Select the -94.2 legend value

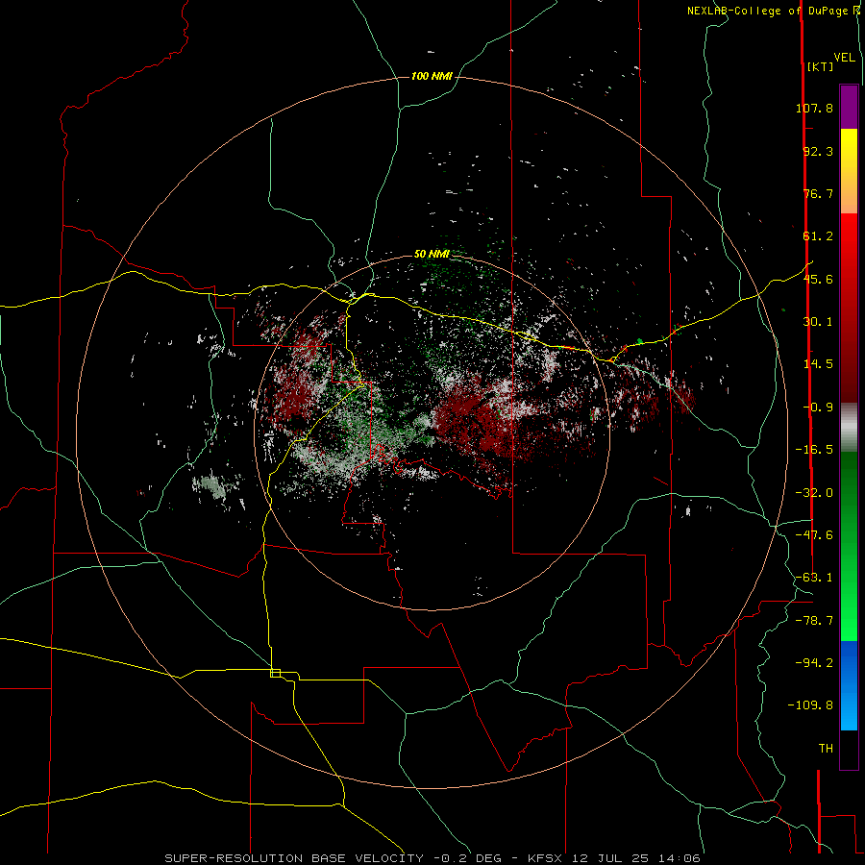[x=814, y=663]
